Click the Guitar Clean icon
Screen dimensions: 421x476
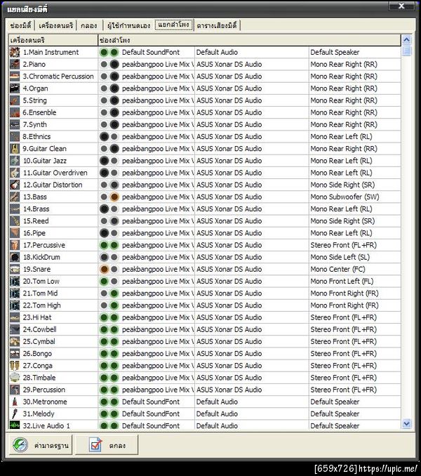(15, 149)
